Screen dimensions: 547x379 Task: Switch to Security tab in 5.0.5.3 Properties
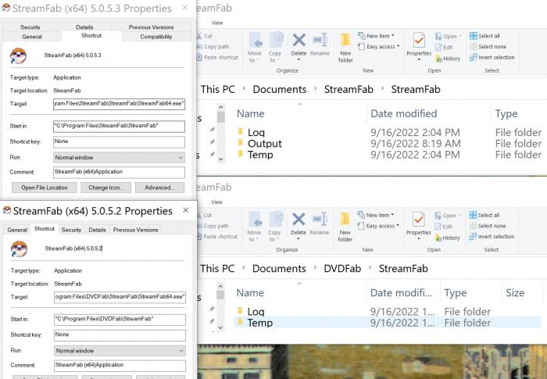30,27
